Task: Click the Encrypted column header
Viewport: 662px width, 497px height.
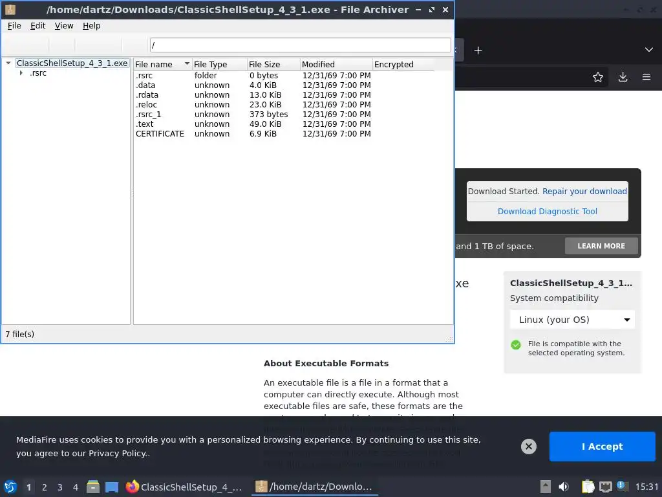Action: pyautogui.click(x=403, y=64)
